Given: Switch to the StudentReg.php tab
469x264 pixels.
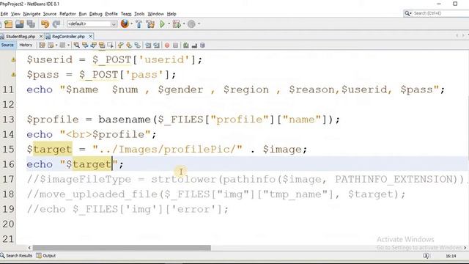Looking at the screenshot, I should pyautogui.click(x=21, y=37).
